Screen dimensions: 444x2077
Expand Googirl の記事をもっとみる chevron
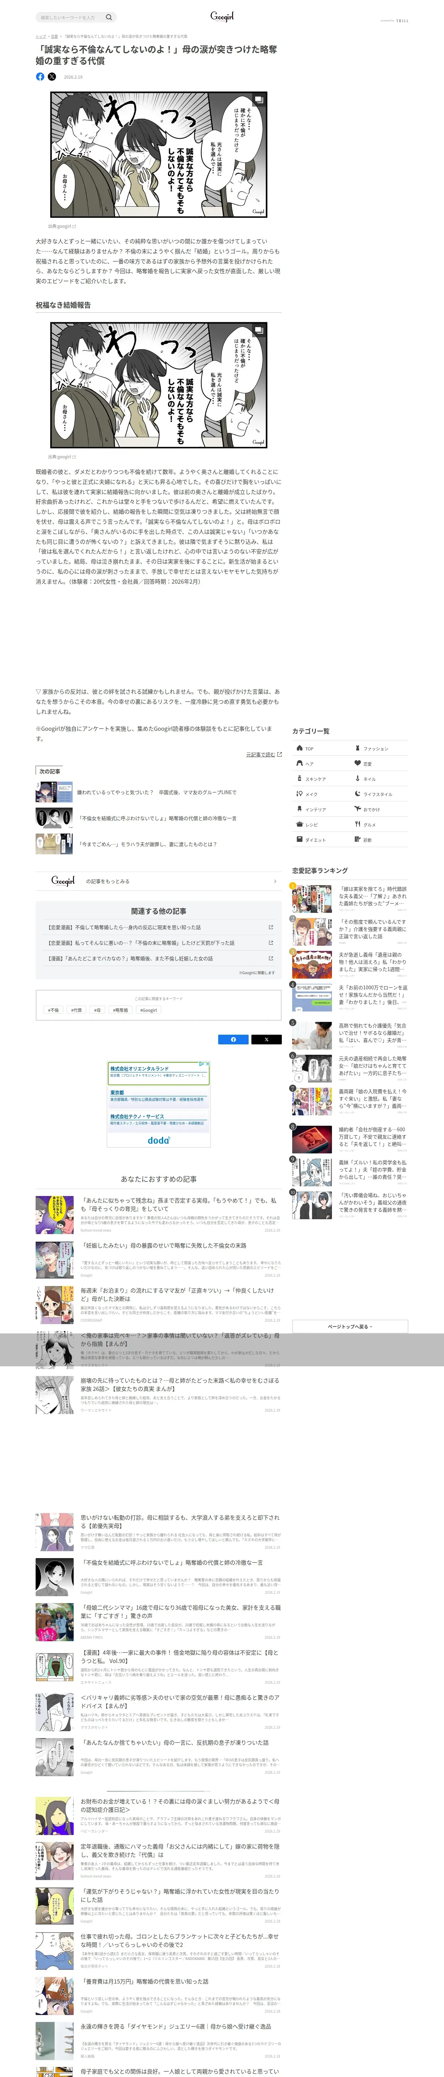tap(275, 881)
